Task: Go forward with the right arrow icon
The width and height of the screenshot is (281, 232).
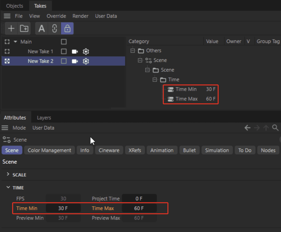Action: coord(257,128)
